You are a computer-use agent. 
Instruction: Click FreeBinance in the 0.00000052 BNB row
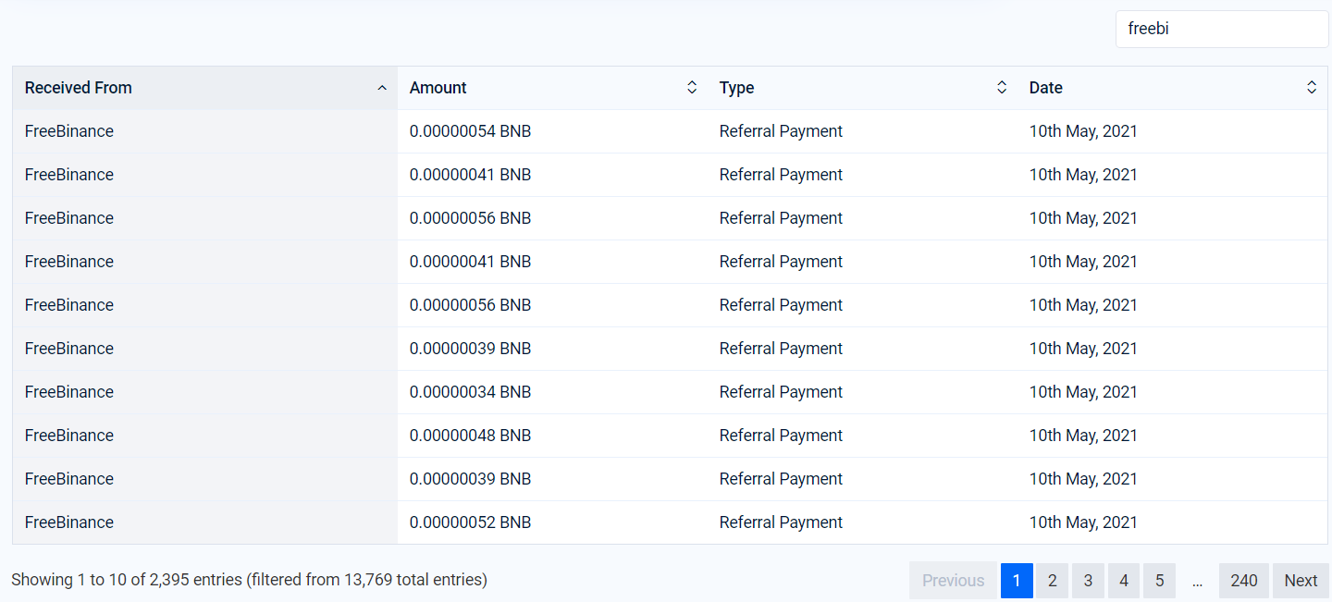69,522
